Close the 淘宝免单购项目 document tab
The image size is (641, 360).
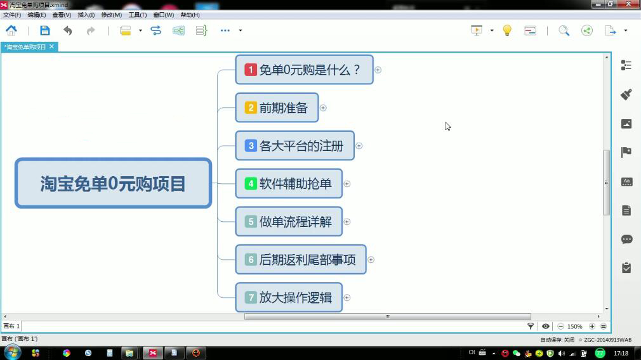click(x=51, y=46)
